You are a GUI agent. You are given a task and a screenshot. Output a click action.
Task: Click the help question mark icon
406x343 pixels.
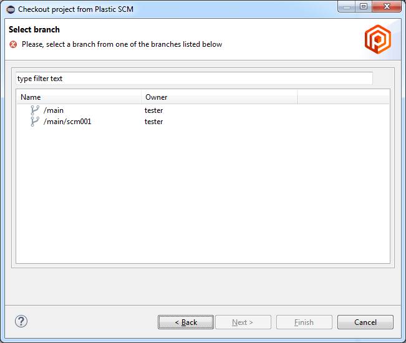pos(21,322)
